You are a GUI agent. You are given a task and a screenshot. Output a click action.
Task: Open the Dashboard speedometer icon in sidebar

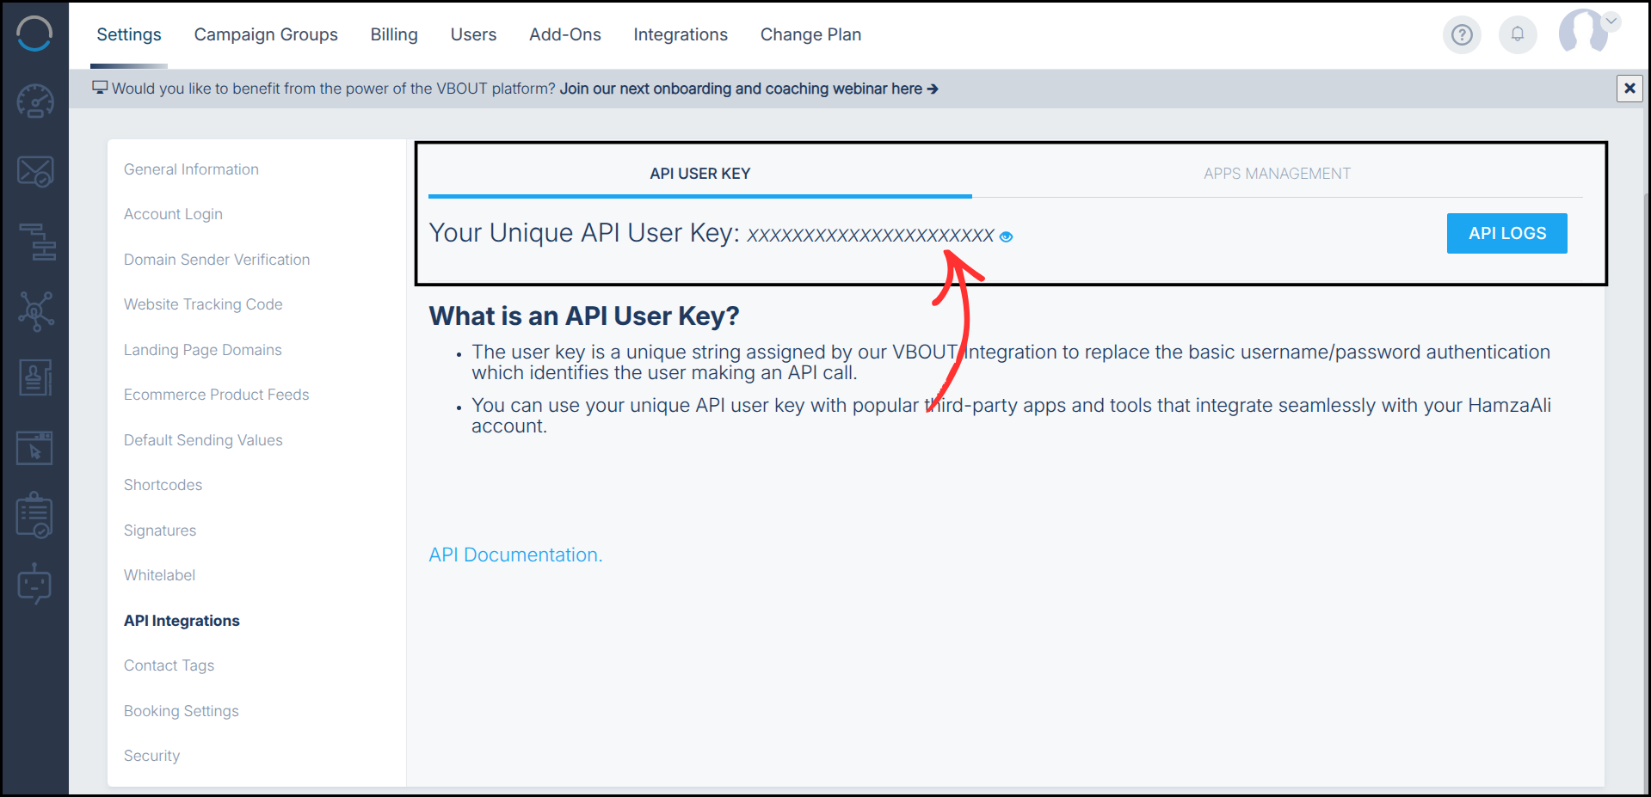pyautogui.click(x=34, y=101)
